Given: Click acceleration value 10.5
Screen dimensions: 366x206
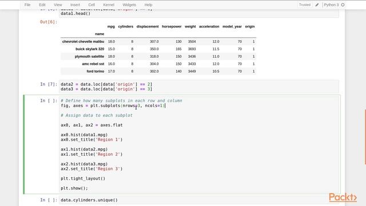Looking at the screenshot, I should (216, 71).
